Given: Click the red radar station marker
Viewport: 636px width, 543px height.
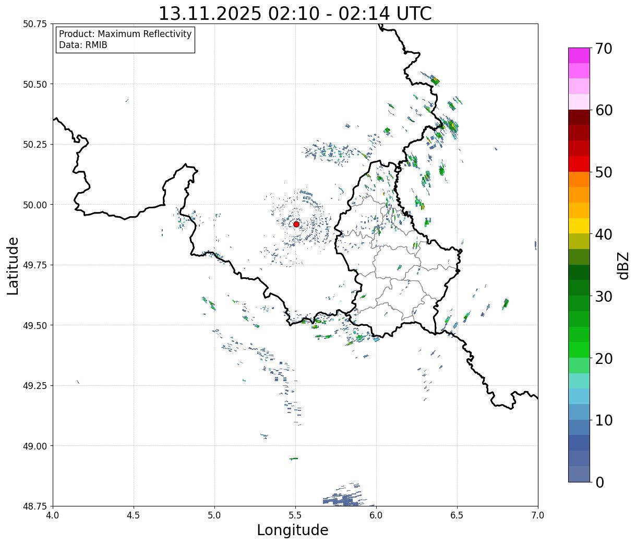Looking at the screenshot, I should coord(296,224).
